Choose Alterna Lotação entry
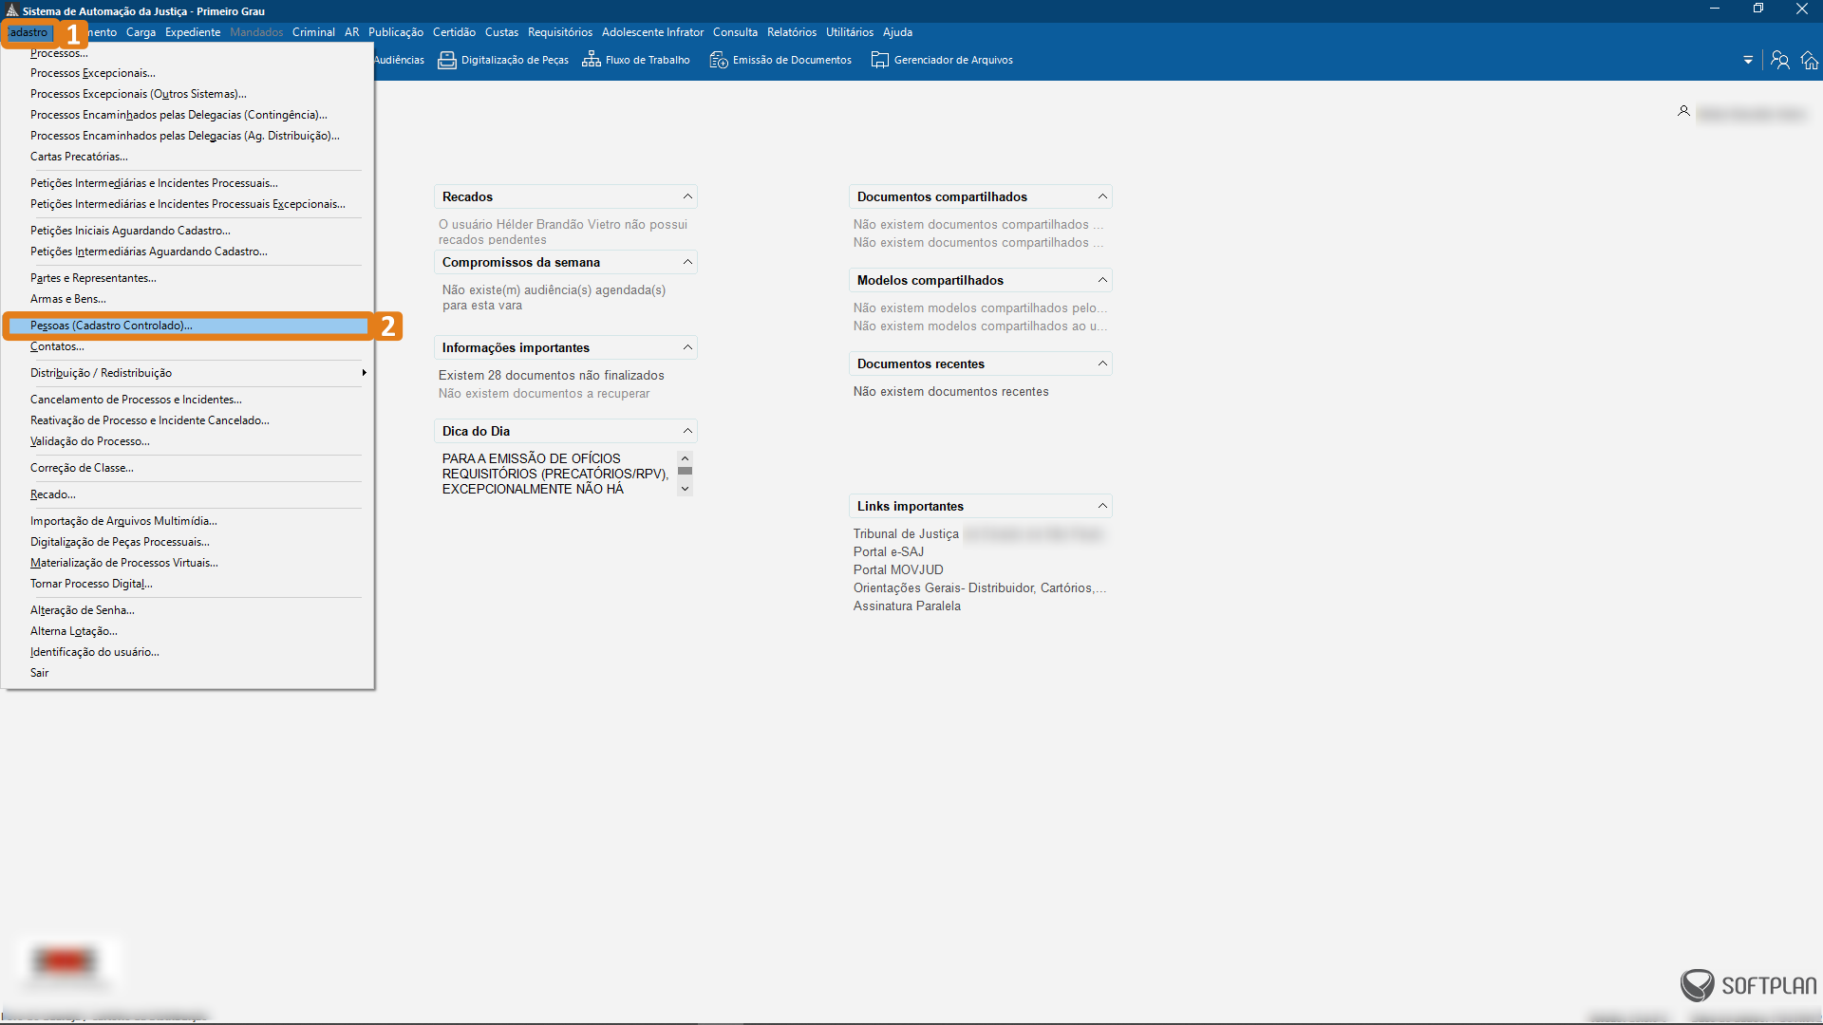This screenshot has width=1823, height=1025. (x=74, y=631)
